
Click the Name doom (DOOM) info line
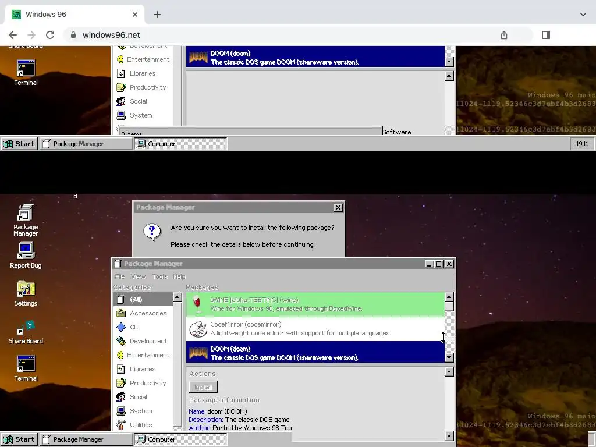[218, 411]
